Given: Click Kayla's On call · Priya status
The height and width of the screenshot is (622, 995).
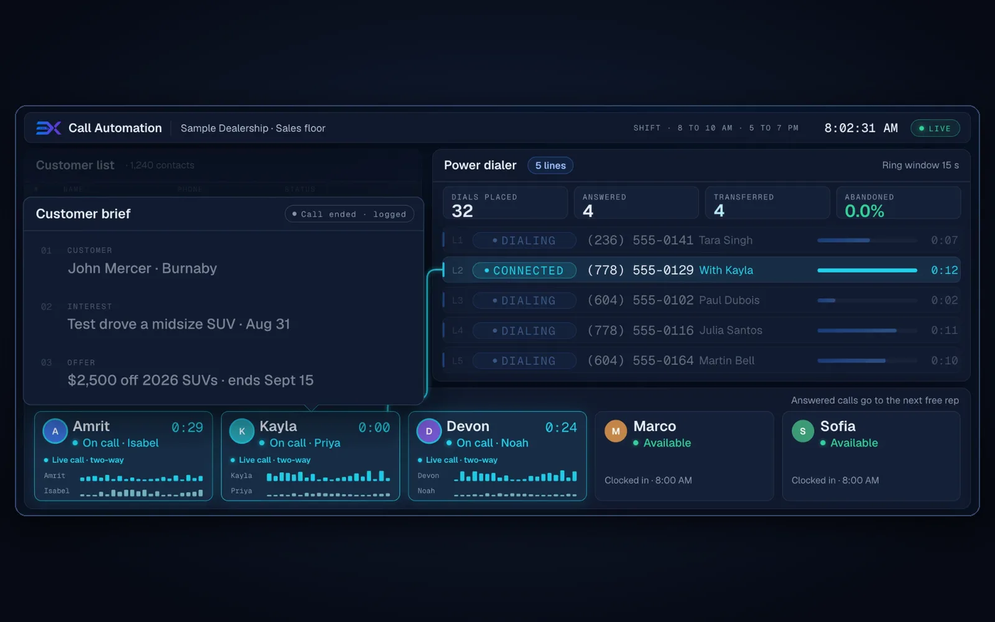Looking at the screenshot, I should click(x=300, y=443).
